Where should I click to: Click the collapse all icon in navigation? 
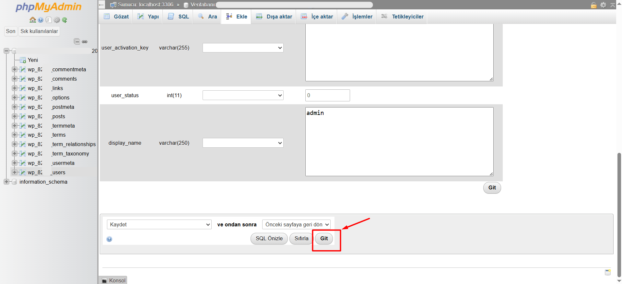point(77,41)
